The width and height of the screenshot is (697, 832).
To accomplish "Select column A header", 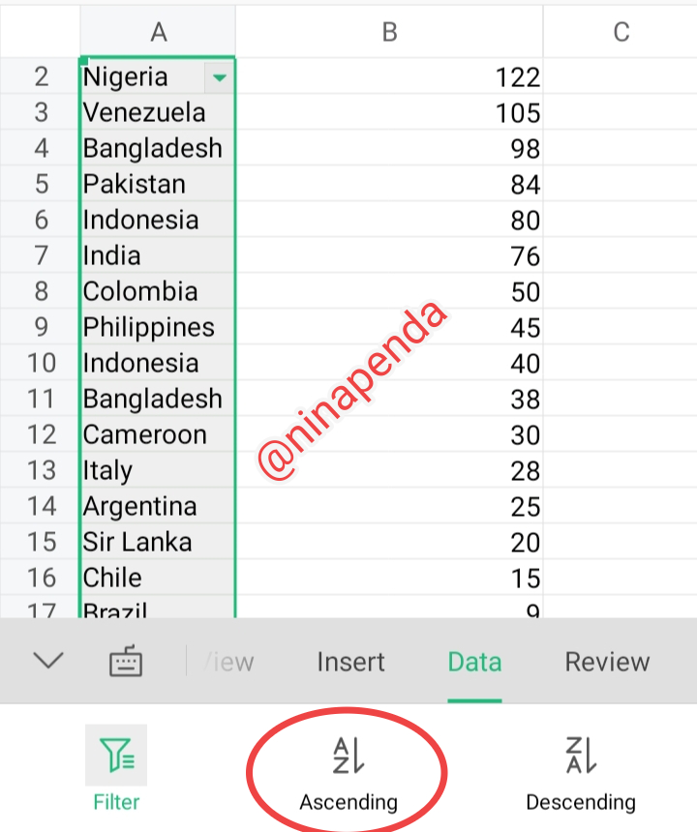I will click(158, 32).
